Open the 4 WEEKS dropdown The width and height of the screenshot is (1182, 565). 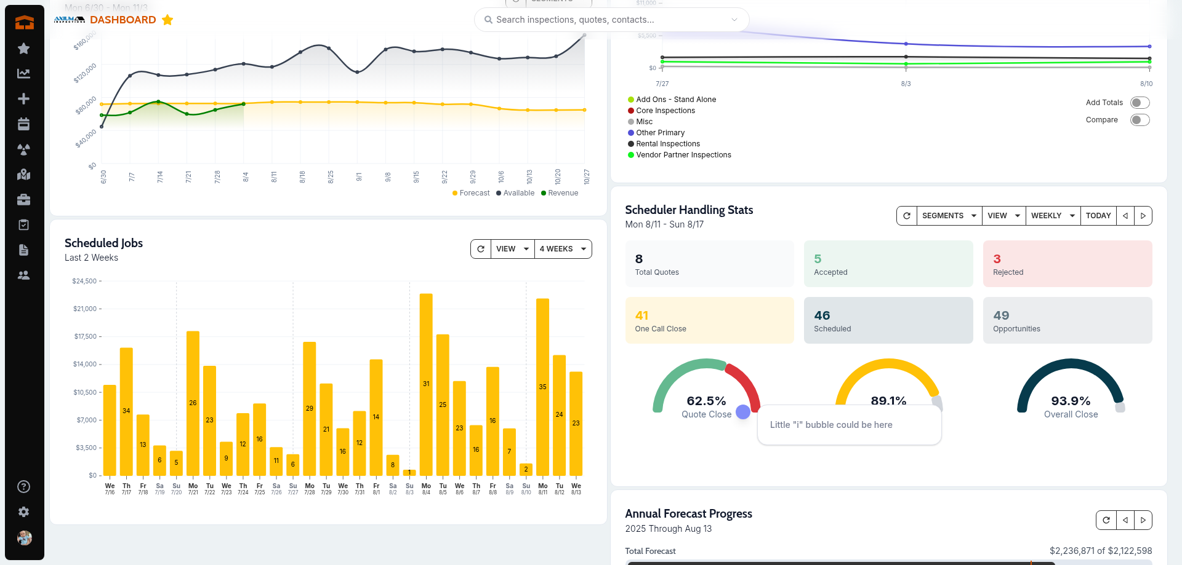point(563,249)
